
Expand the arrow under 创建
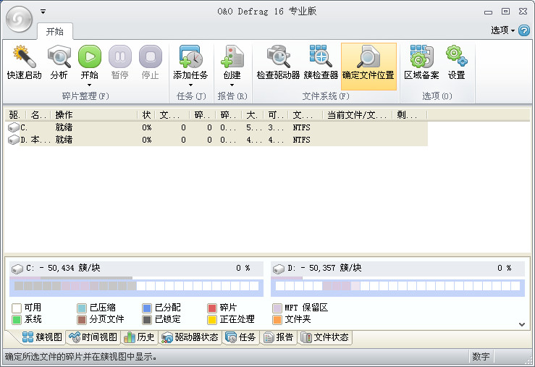[x=232, y=85]
